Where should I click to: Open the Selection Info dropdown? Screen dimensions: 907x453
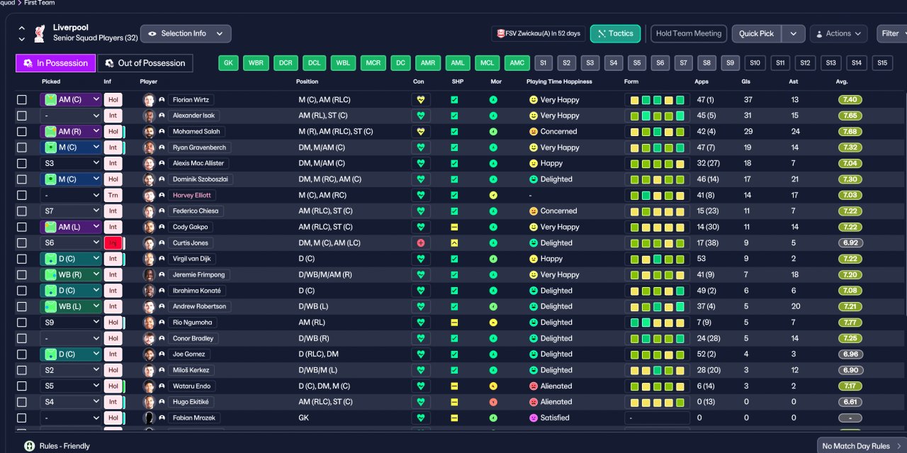[186, 33]
